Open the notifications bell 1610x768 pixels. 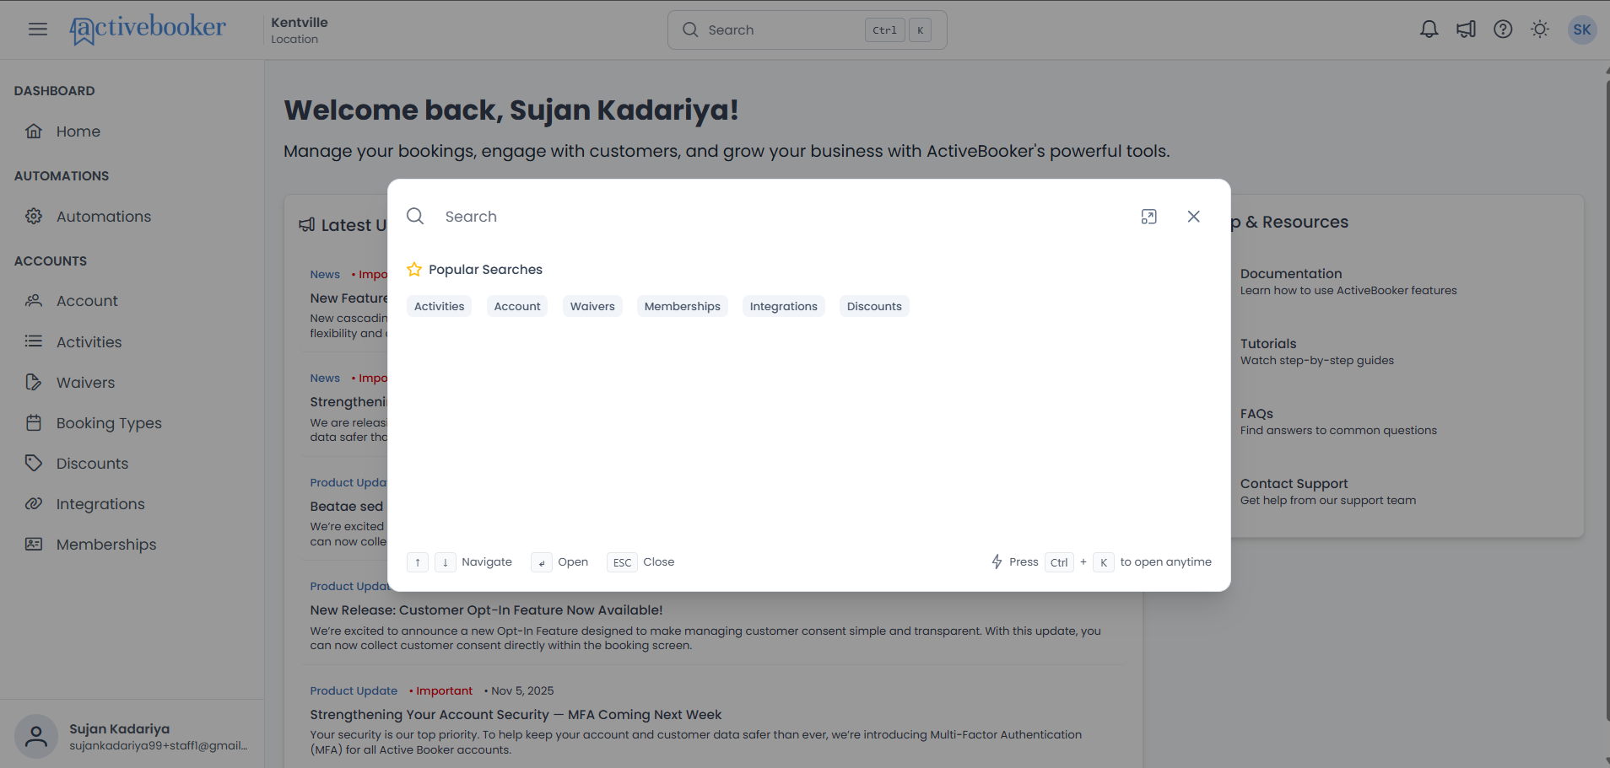coord(1429,30)
